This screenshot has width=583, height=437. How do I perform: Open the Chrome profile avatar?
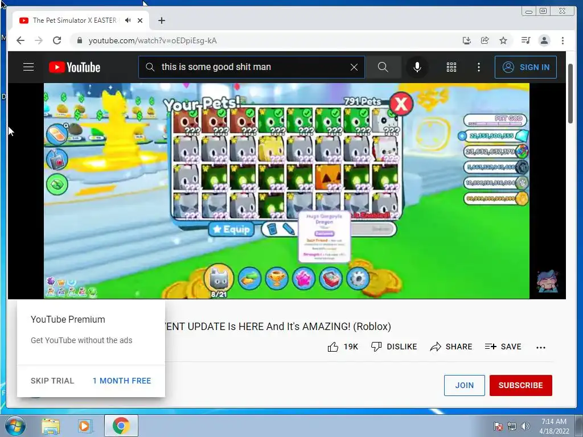click(x=544, y=40)
